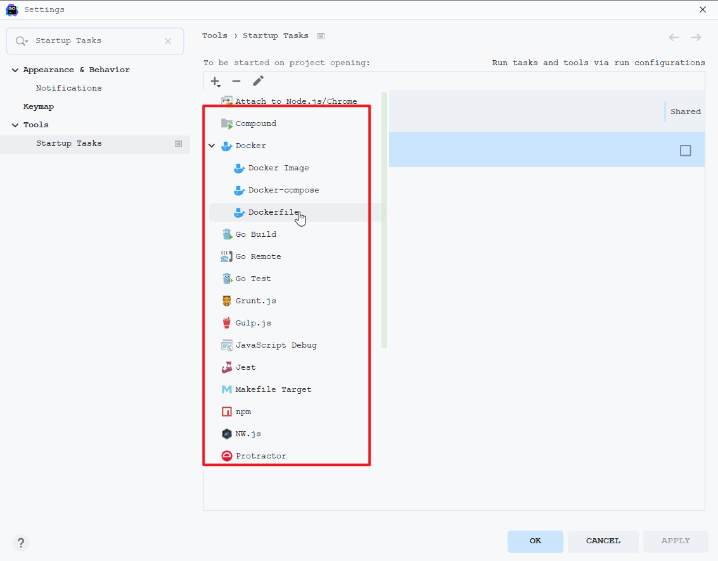Viewport: 718px width, 561px height.
Task: Click the Makefile Target M icon
Action: 227,389
